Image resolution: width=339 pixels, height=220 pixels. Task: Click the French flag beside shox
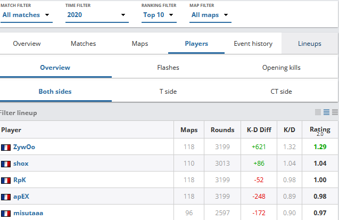6,164
